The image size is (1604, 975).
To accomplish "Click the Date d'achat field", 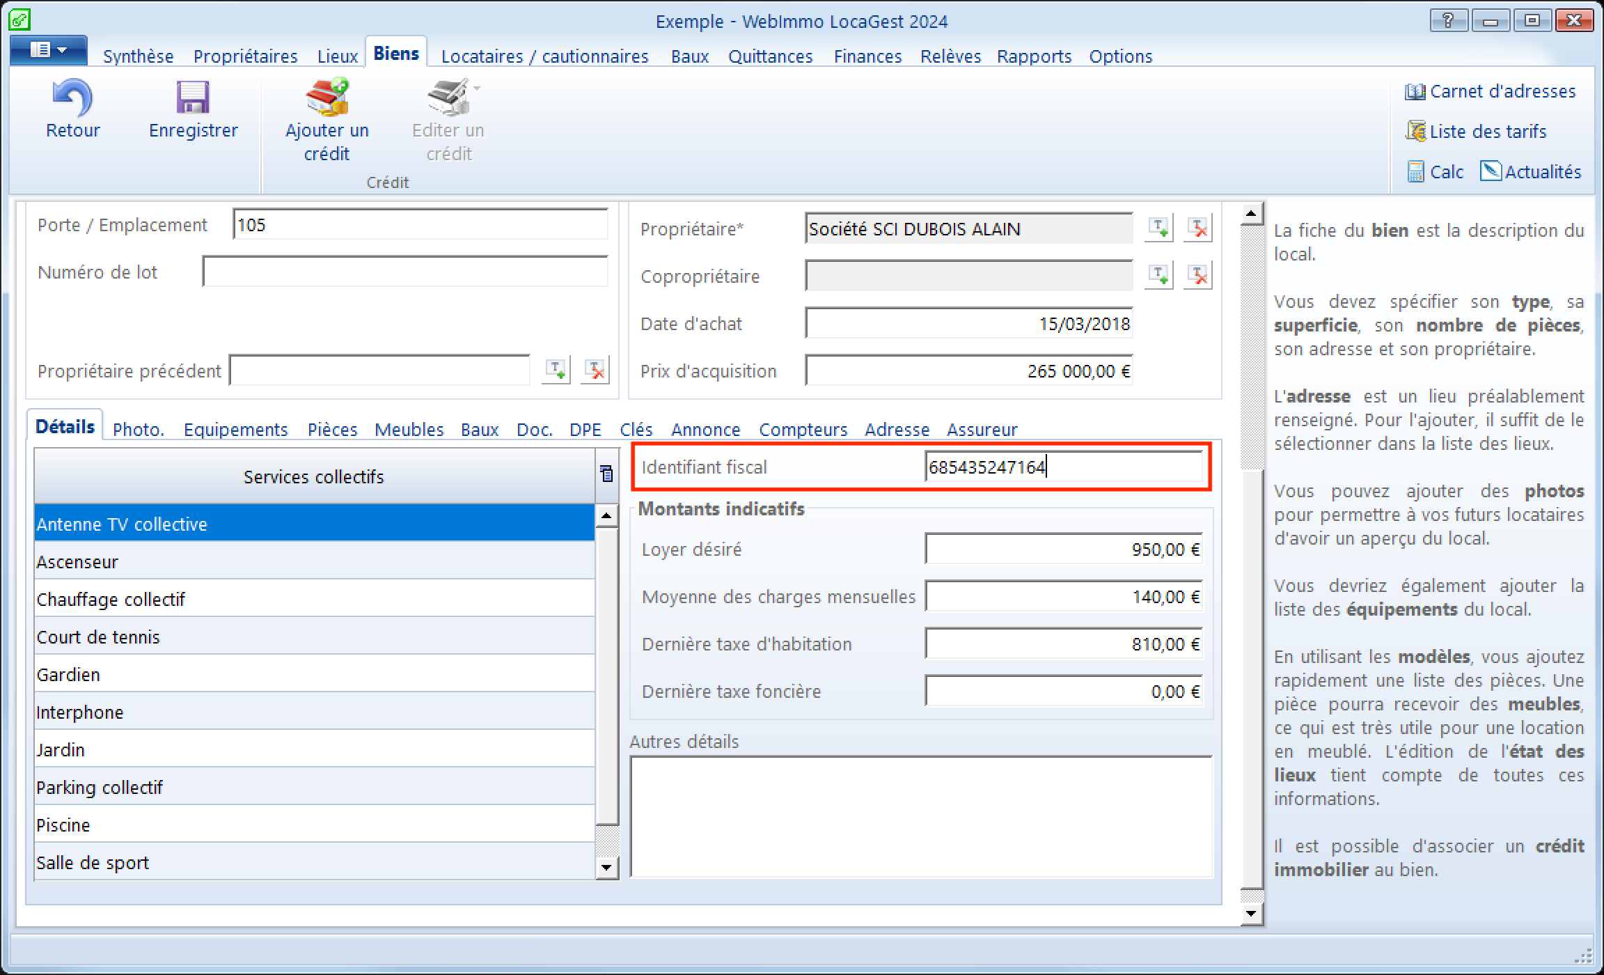I will 969,323.
